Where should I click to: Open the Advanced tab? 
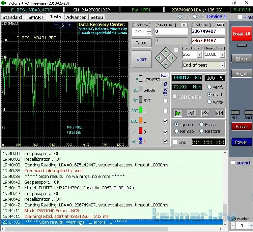pos(76,17)
